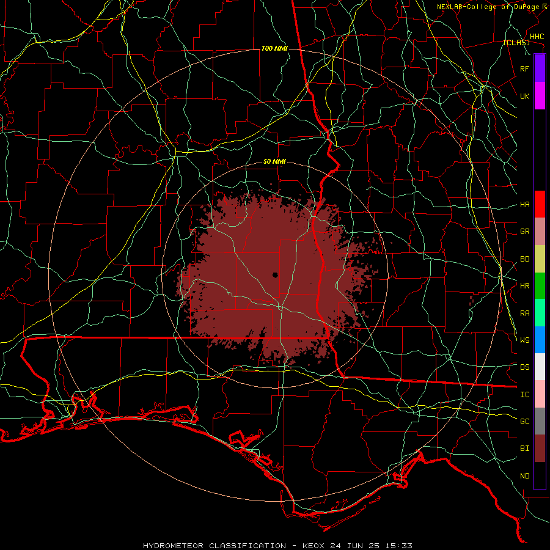Click the '100 NMI' range ring label
Image resolution: width=550 pixels, height=550 pixels.
coord(274,48)
